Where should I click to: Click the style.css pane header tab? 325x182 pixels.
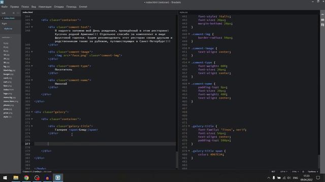(x=184, y=12)
